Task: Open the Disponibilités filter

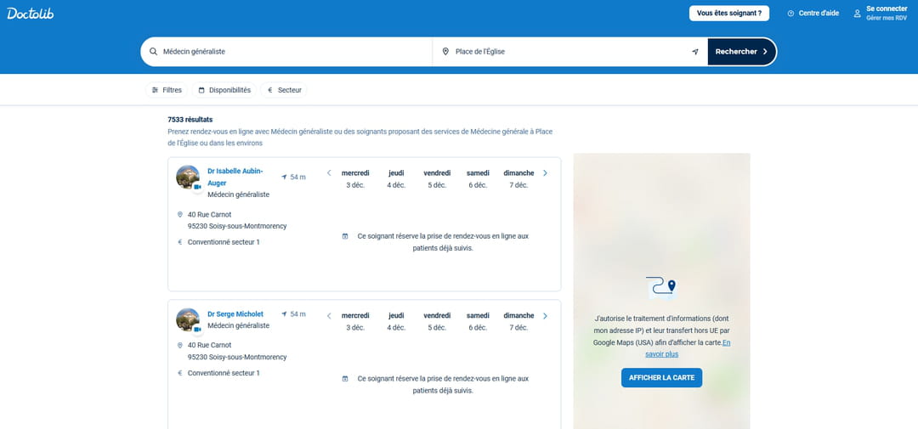Action: tap(224, 90)
